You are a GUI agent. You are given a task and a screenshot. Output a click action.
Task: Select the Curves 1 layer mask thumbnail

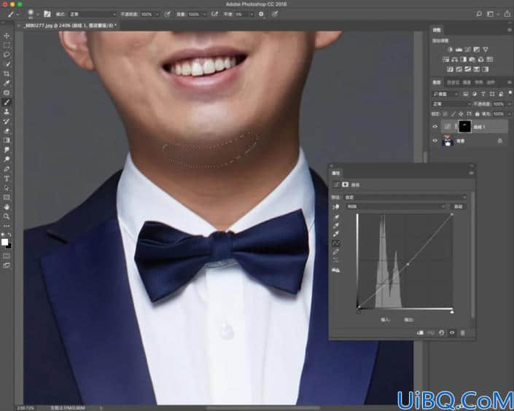pos(464,127)
